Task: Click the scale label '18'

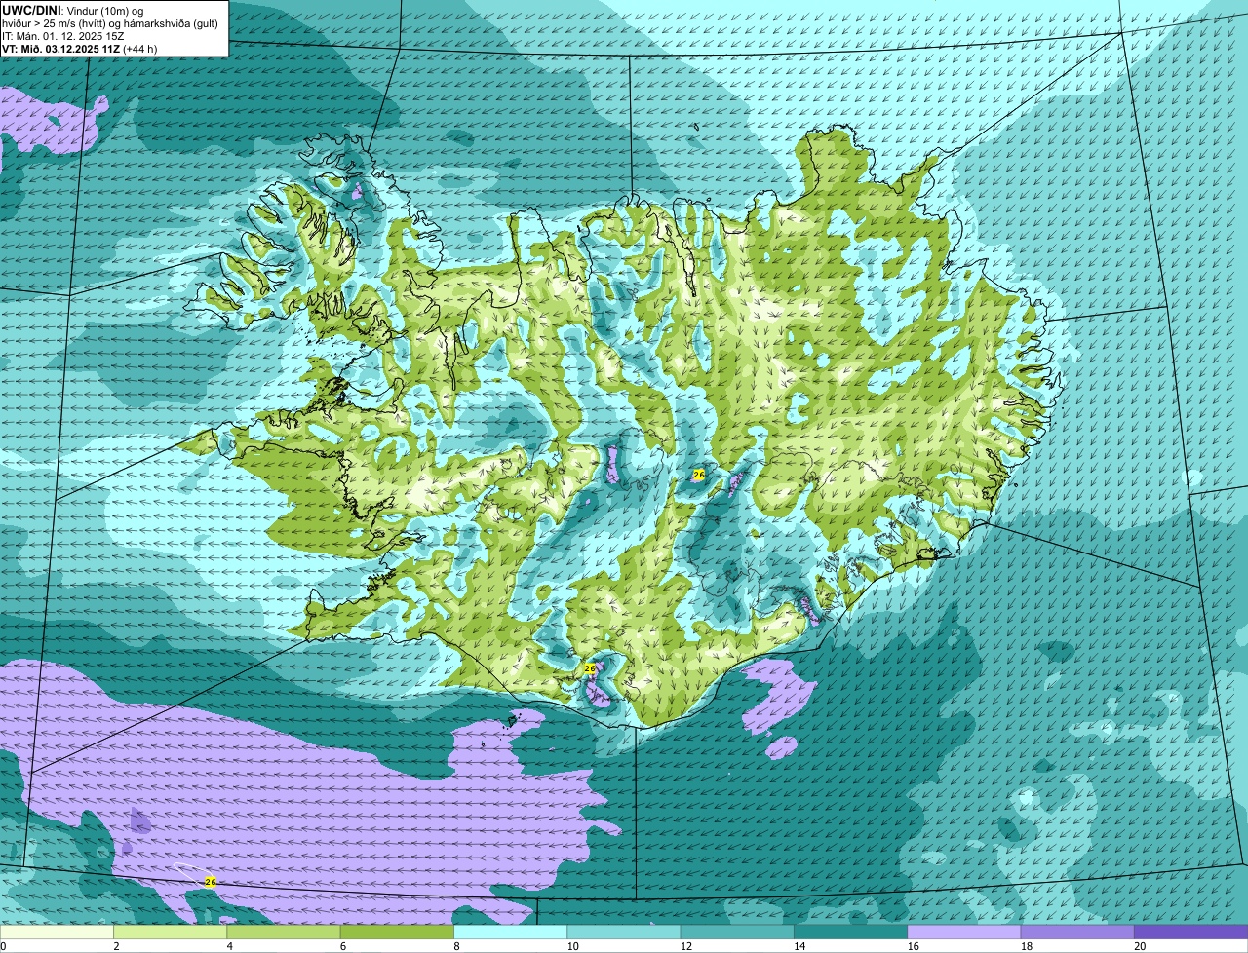Action: pos(1026,946)
